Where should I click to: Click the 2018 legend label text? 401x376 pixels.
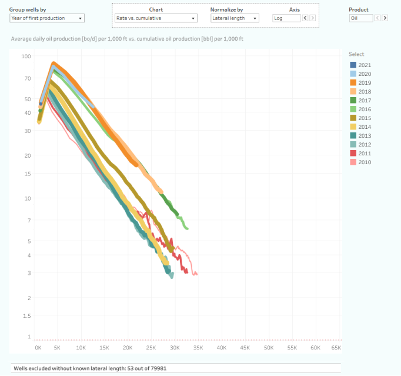point(365,92)
